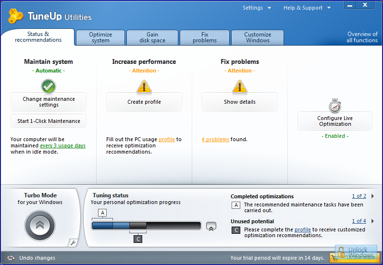Click the Undo changes arrow icon
The height and width of the screenshot is (265, 383).
pos(11,258)
